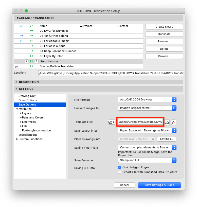197x207 pixels.
Task: Select 02 For editable import translator
Action: [x=79, y=41]
